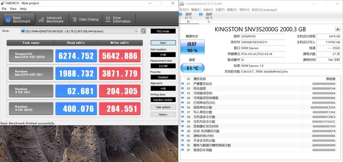The height and width of the screenshot is (162, 343).
Task: Click the 固件 SDQ00103 firmware field
Action: tap(263, 36)
